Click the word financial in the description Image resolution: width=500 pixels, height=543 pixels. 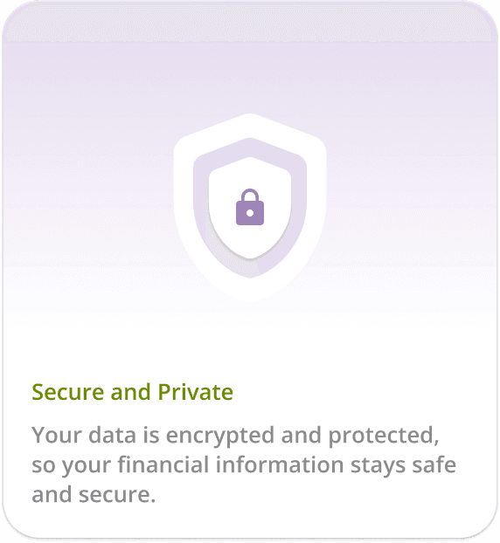[163, 464]
